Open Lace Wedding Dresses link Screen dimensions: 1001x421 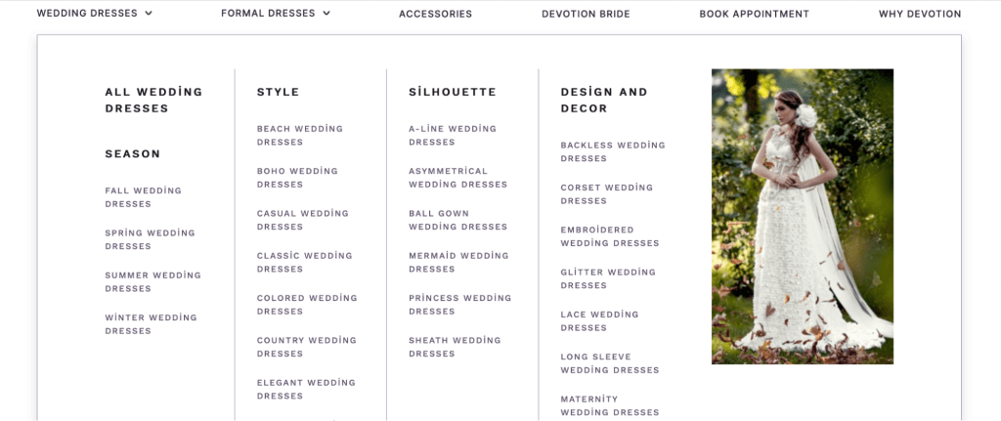click(x=599, y=320)
